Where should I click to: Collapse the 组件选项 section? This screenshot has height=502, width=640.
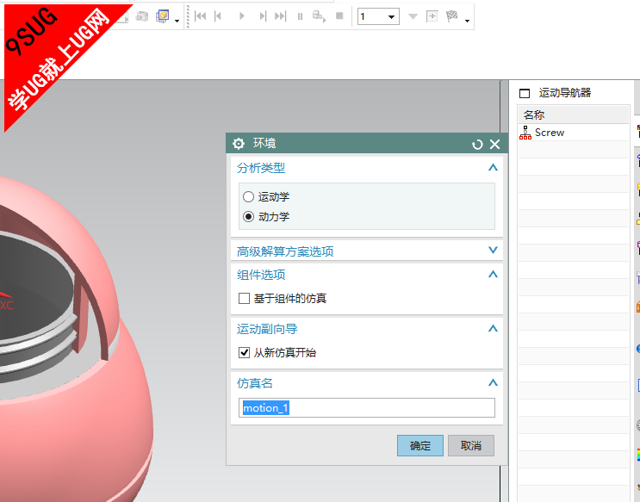pyautogui.click(x=493, y=275)
